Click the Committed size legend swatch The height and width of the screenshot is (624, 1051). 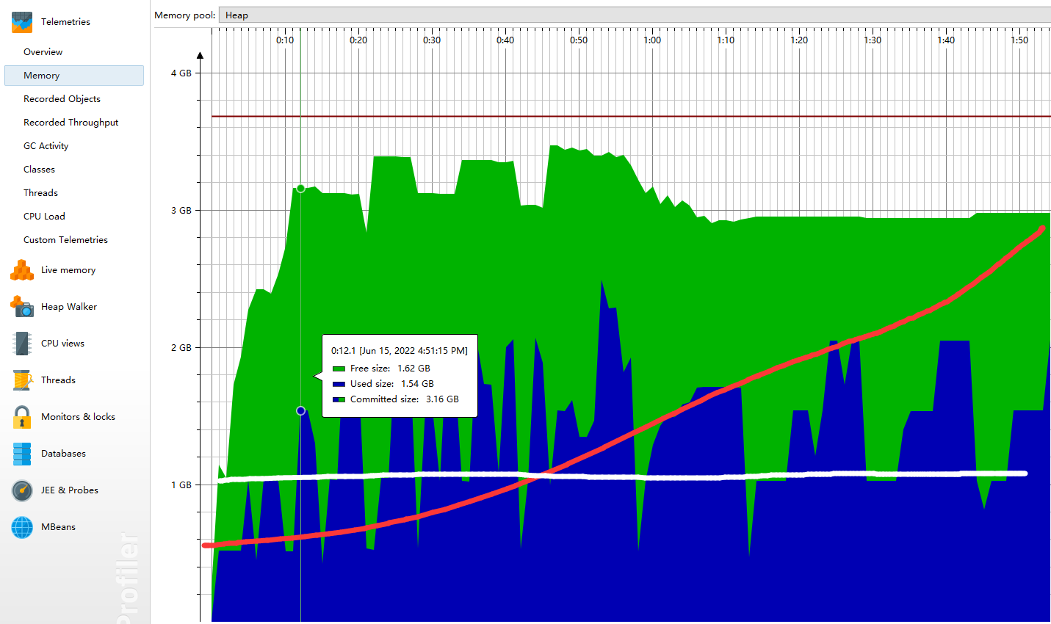[339, 399]
